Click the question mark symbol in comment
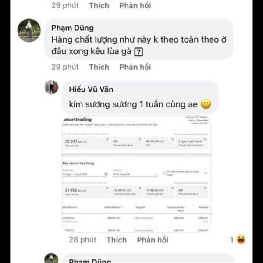Image resolution: width=263 pixels, height=263 pixels. [x=139, y=52]
